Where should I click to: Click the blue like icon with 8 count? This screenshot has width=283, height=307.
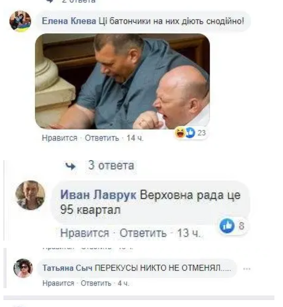tap(227, 226)
